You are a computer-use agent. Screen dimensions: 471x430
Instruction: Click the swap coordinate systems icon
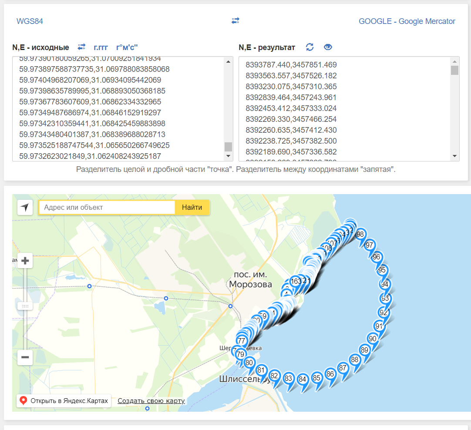(x=235, y=21)
